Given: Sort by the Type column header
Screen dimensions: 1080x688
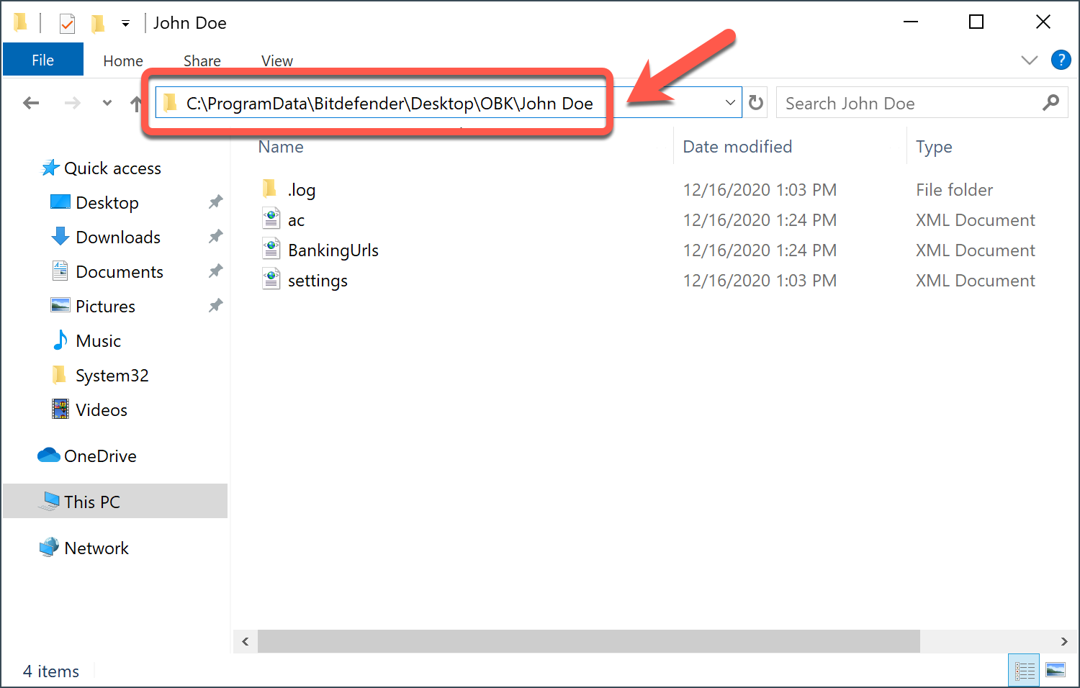Looking at the screenshot, I should click(x=934, y=147).
